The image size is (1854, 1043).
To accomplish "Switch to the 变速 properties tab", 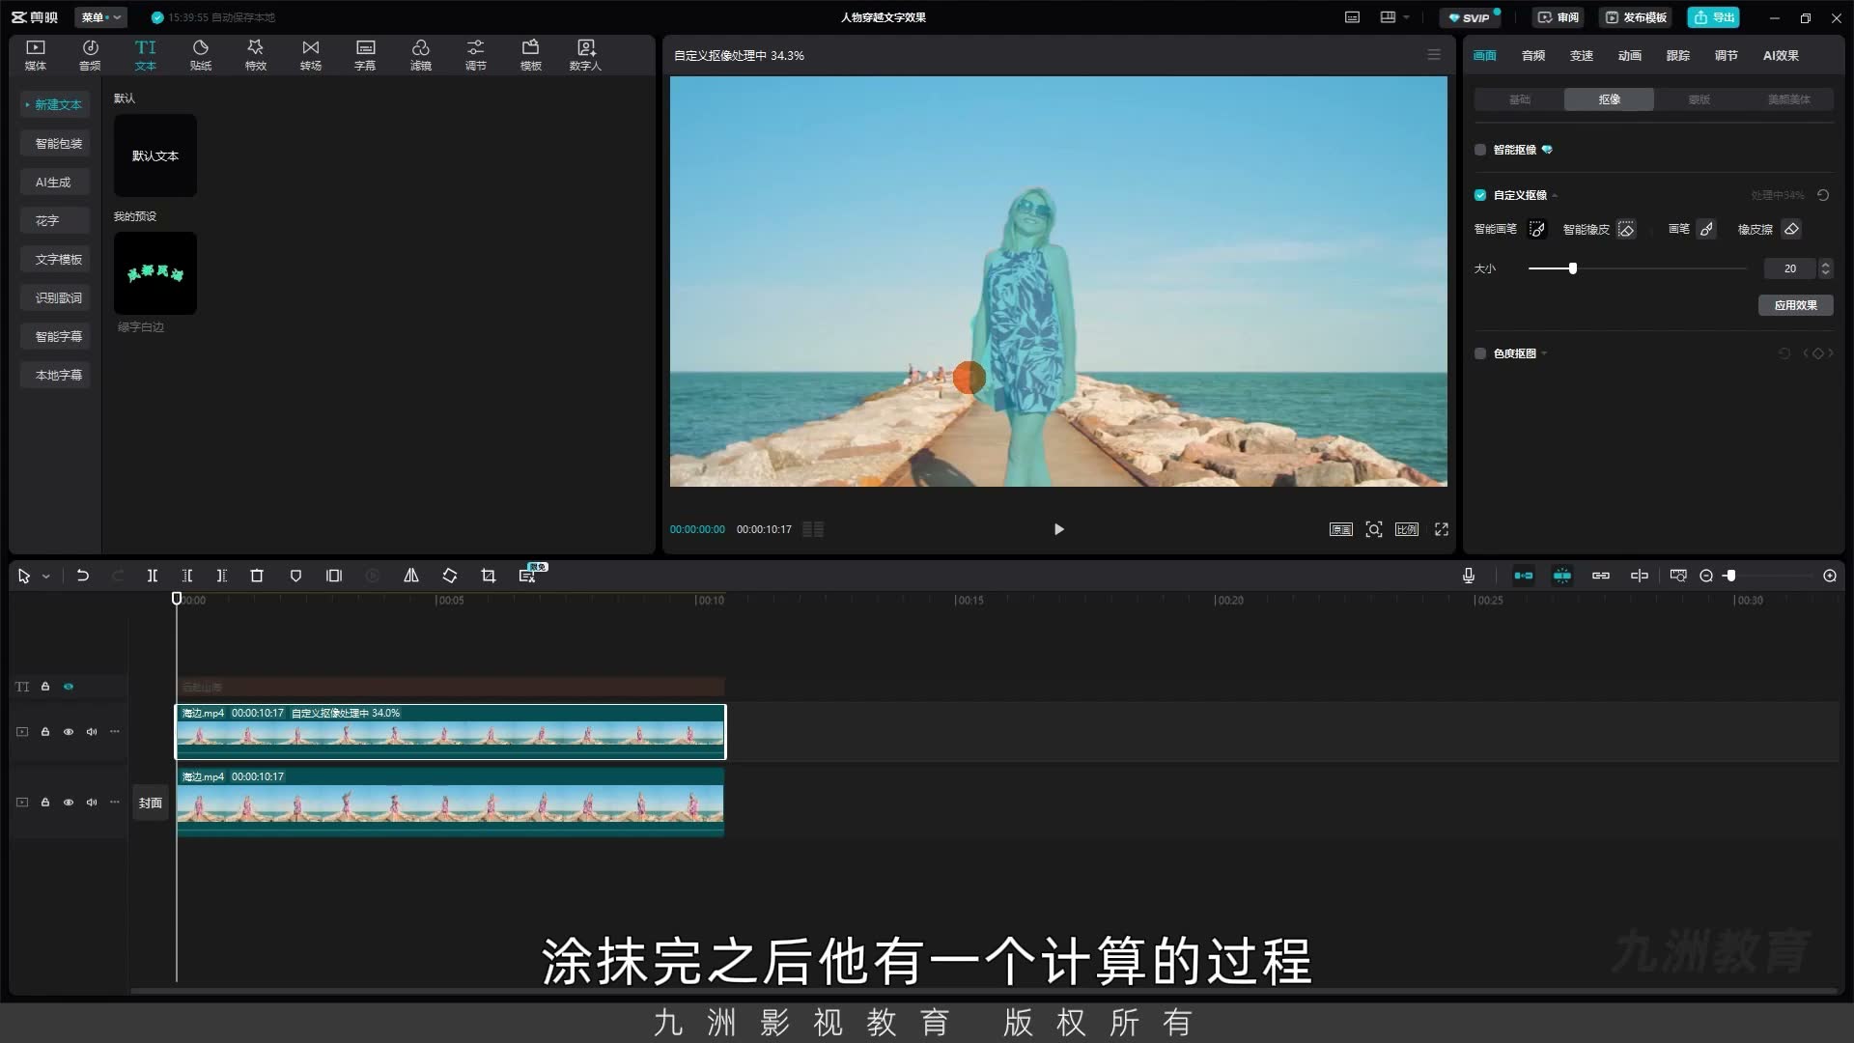I will pos(1582,55).
